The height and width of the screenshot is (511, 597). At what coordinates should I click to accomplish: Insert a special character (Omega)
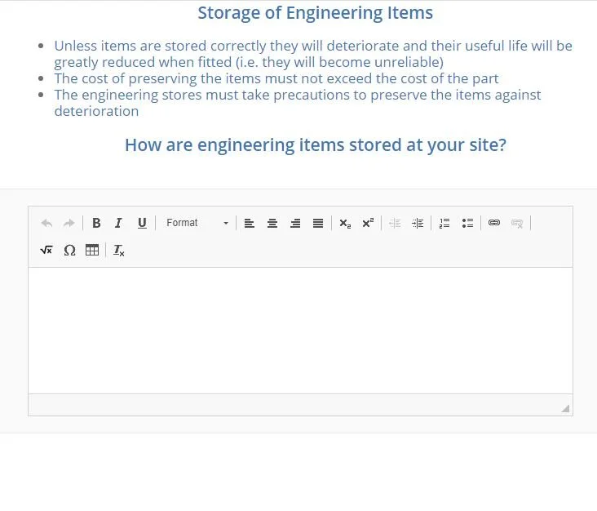tap(69, 251)
